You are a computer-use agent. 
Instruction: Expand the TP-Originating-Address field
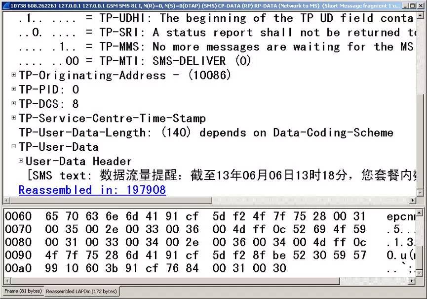14,75
